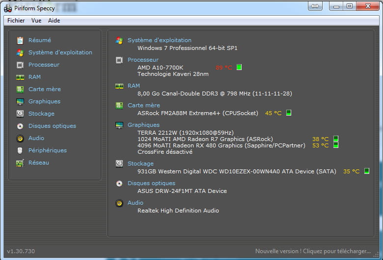Click the RX 480 53 °C indicator square

click(336, 145)
